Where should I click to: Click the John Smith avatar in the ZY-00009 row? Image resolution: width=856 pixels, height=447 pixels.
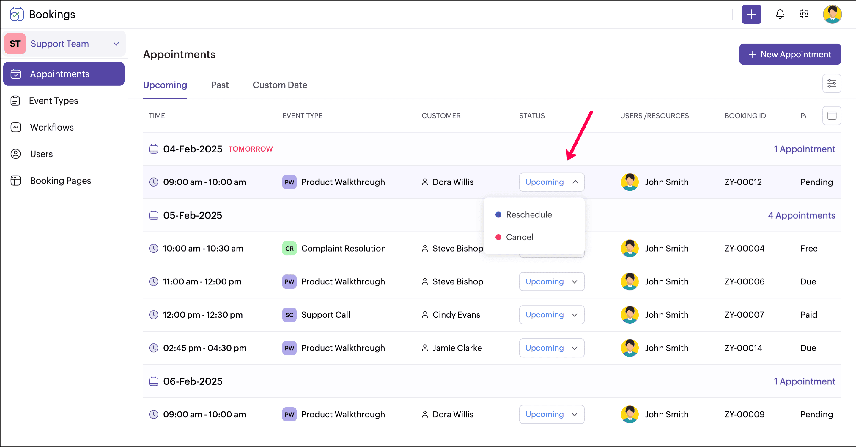click(x=630, y=414)
